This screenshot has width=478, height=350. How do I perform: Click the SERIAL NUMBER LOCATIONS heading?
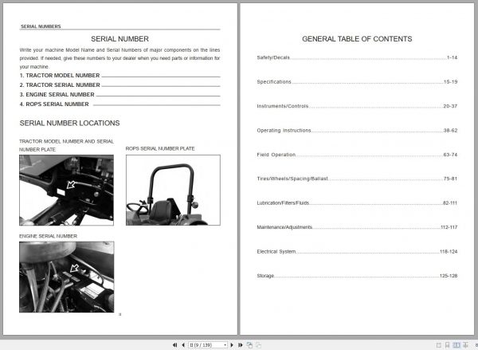(x=69, y=123)
